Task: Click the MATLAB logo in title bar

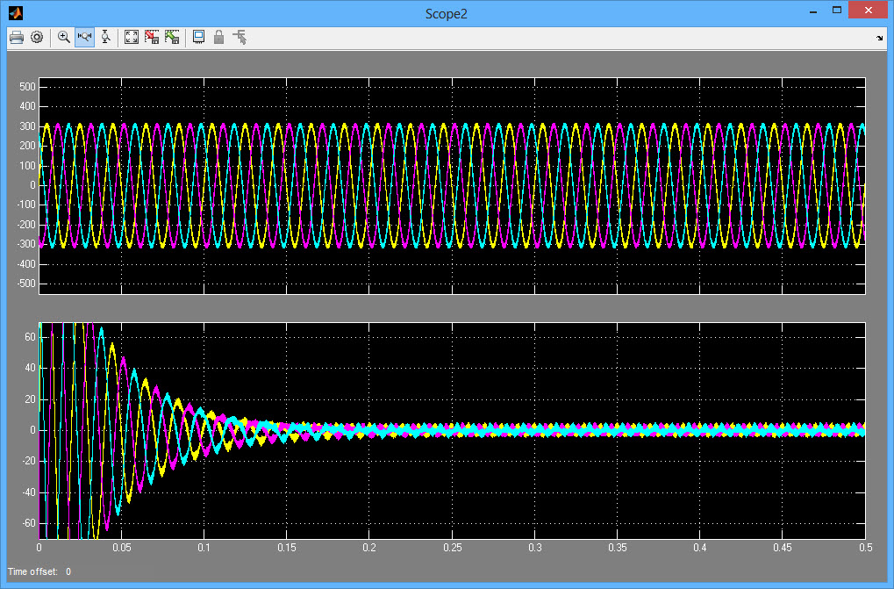Action: (16, 12)
